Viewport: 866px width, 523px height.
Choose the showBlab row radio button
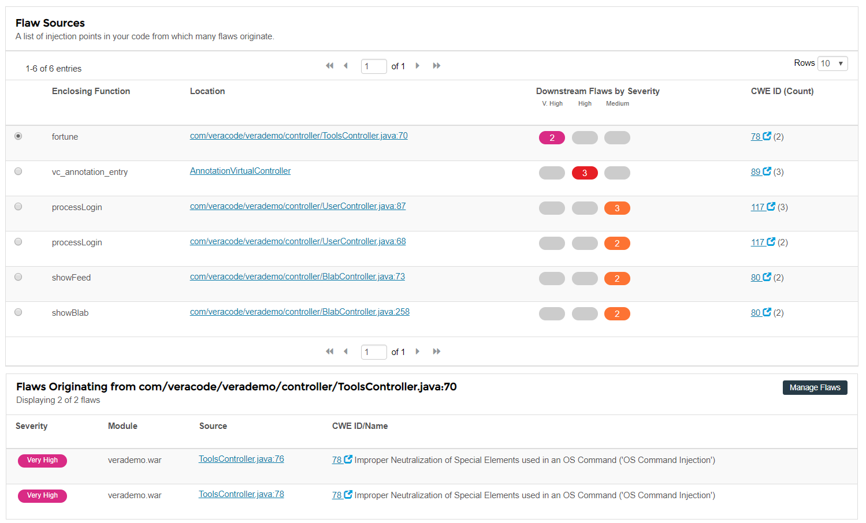(x=18, y=312)
